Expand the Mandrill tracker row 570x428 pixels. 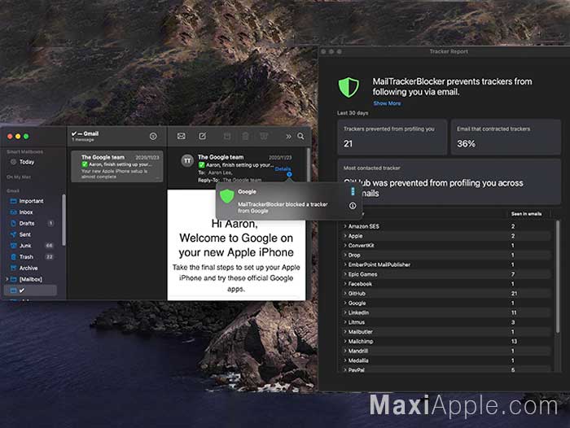(345, 351)
